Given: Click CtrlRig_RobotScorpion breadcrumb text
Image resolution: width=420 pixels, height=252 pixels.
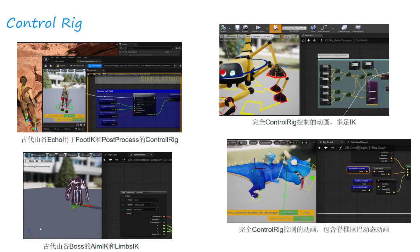Looking at the screenshot, I should [x=338, y=40].
